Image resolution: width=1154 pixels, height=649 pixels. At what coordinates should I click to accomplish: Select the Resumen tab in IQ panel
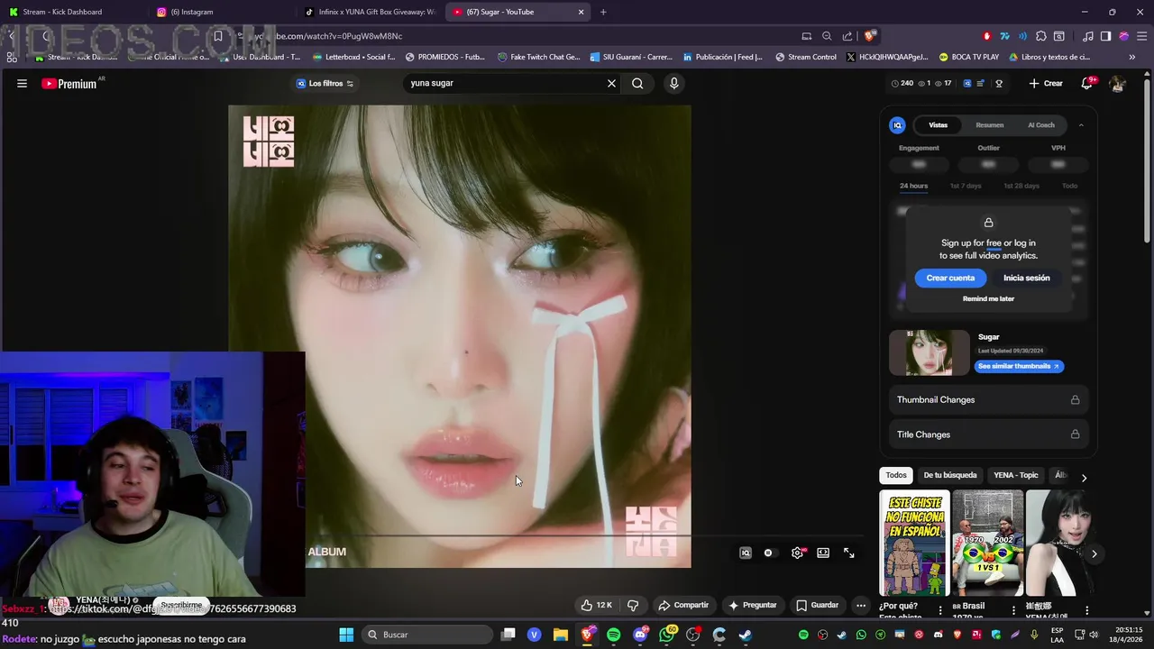(x=990, y=125)
